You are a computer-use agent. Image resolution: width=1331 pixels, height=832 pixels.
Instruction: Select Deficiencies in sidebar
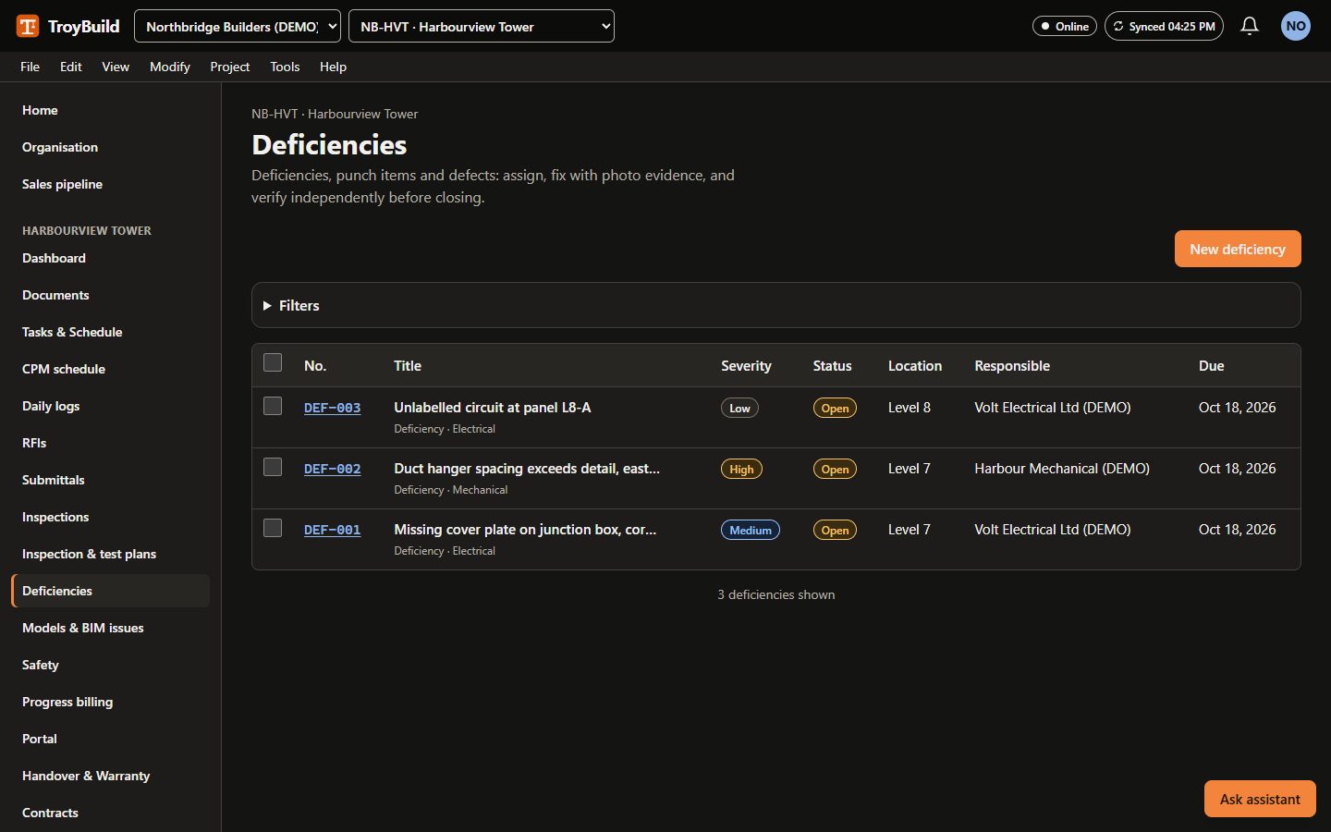coord(111,591)
